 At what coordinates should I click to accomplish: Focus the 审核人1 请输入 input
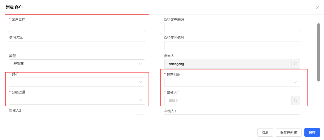click(x=228, y=101)
